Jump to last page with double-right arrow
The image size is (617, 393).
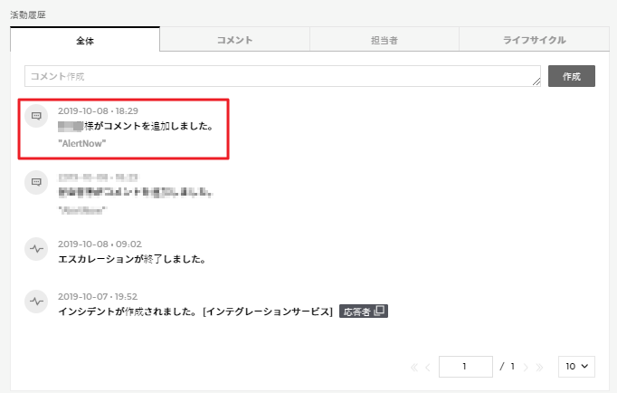pos(540,367)
